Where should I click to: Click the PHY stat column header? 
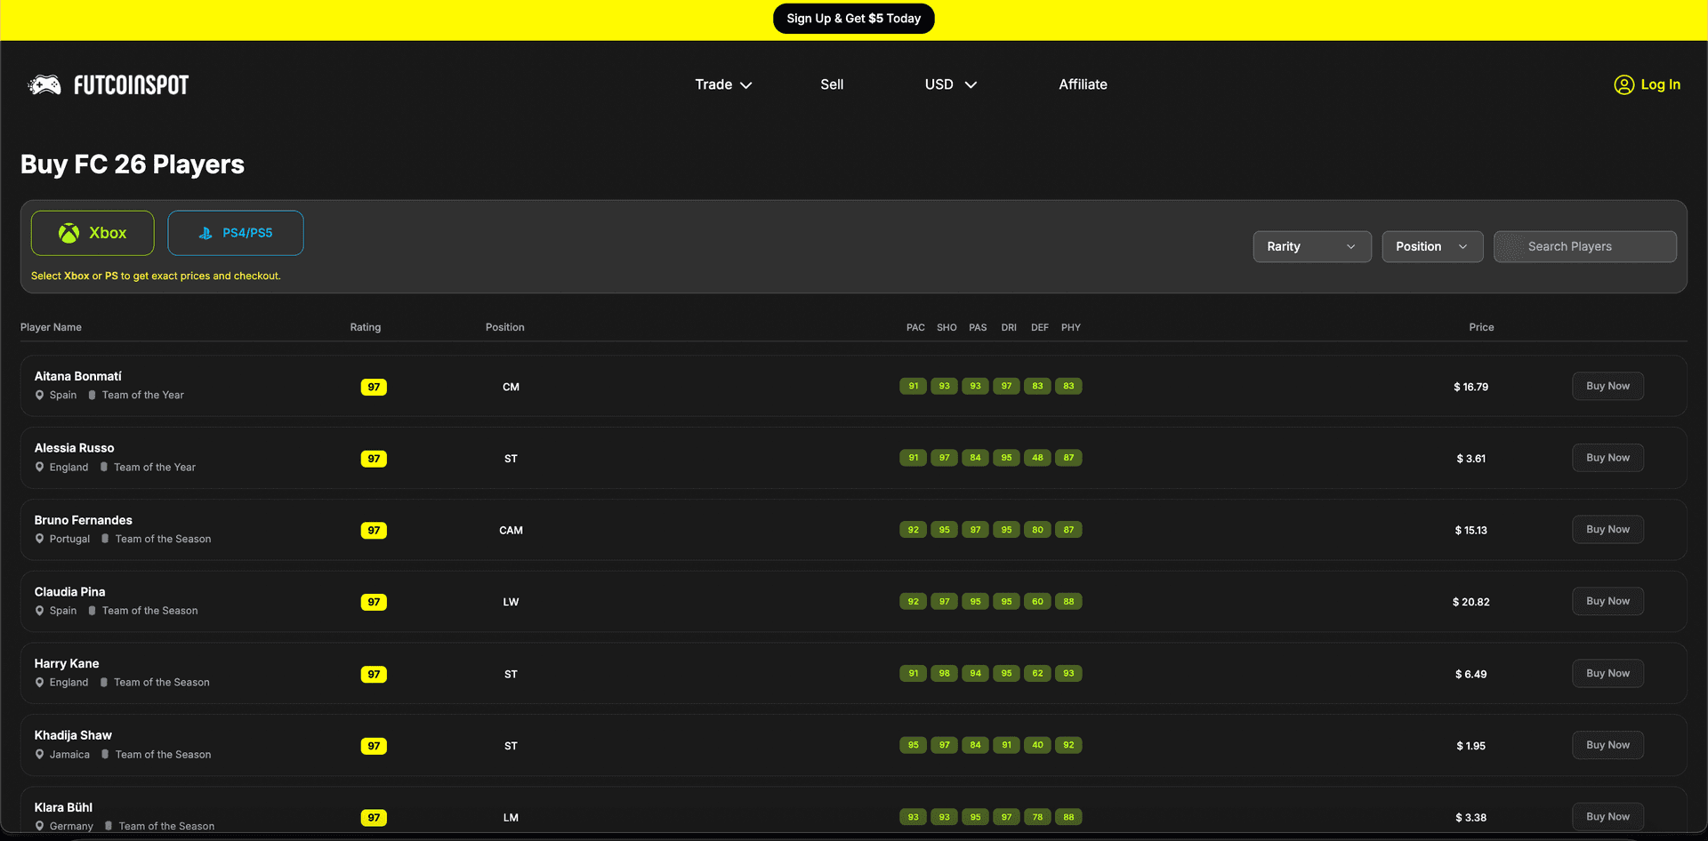pos(1071,327)
